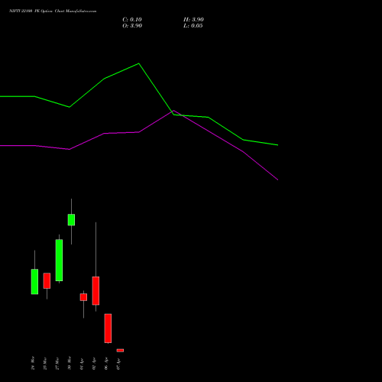Image resolution: width=382 pixels, height=382 pixels.
Task: Select the 02 Apr date label
Action: coord(94,364)
